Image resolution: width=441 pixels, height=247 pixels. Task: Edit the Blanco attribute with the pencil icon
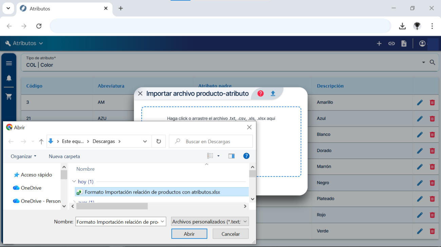(x=420, y=134)
